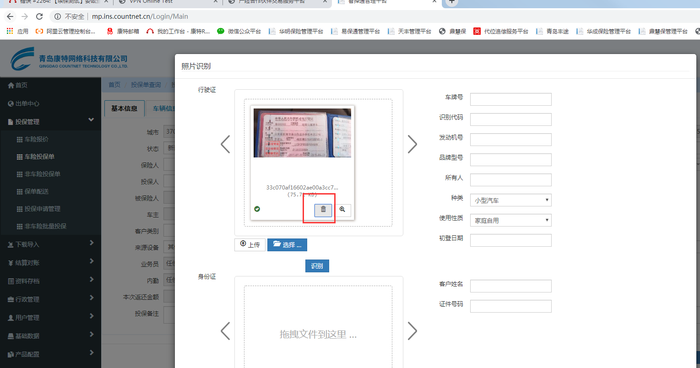This screenshot has height=368, width=700.
Task: Focus the 所有人 owner input field
Action: click(510, 180)
